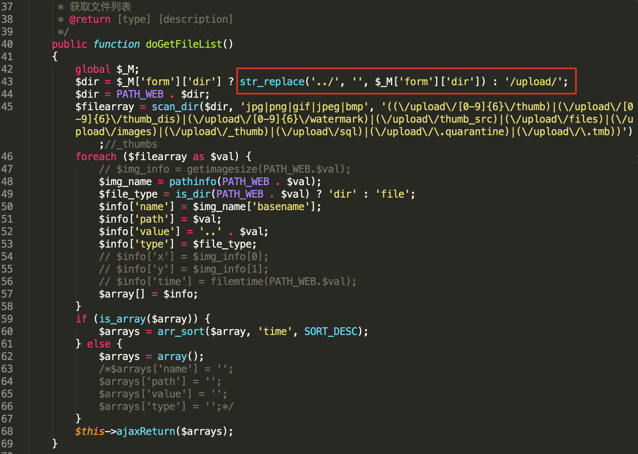Click 'quarantine' inside the regex string
638x454 pixels.
click(x=475, y=131)
